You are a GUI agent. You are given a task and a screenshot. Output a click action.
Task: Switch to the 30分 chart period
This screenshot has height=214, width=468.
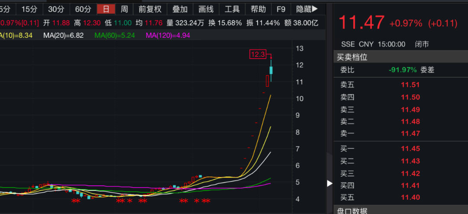(x=56, y=9)
